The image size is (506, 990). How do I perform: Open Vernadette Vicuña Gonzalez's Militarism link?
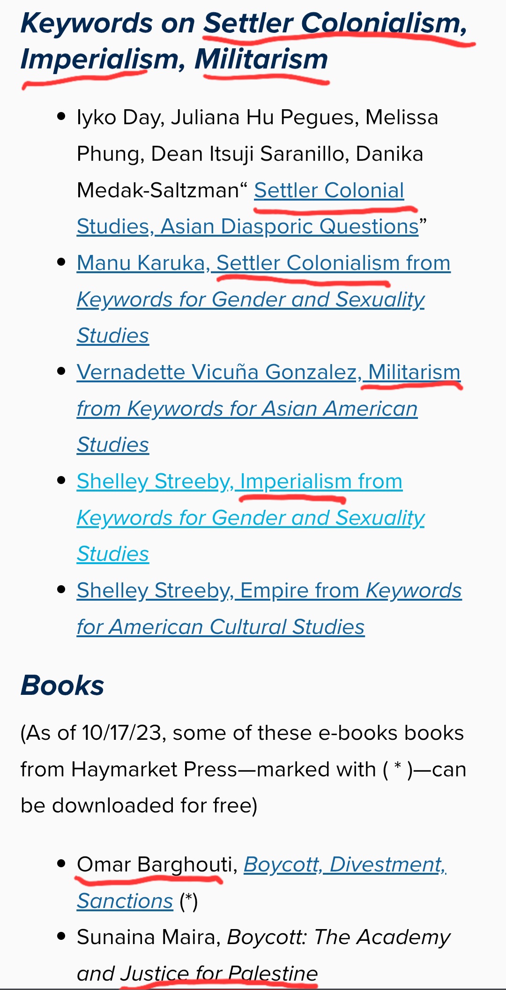pos(268,372)
